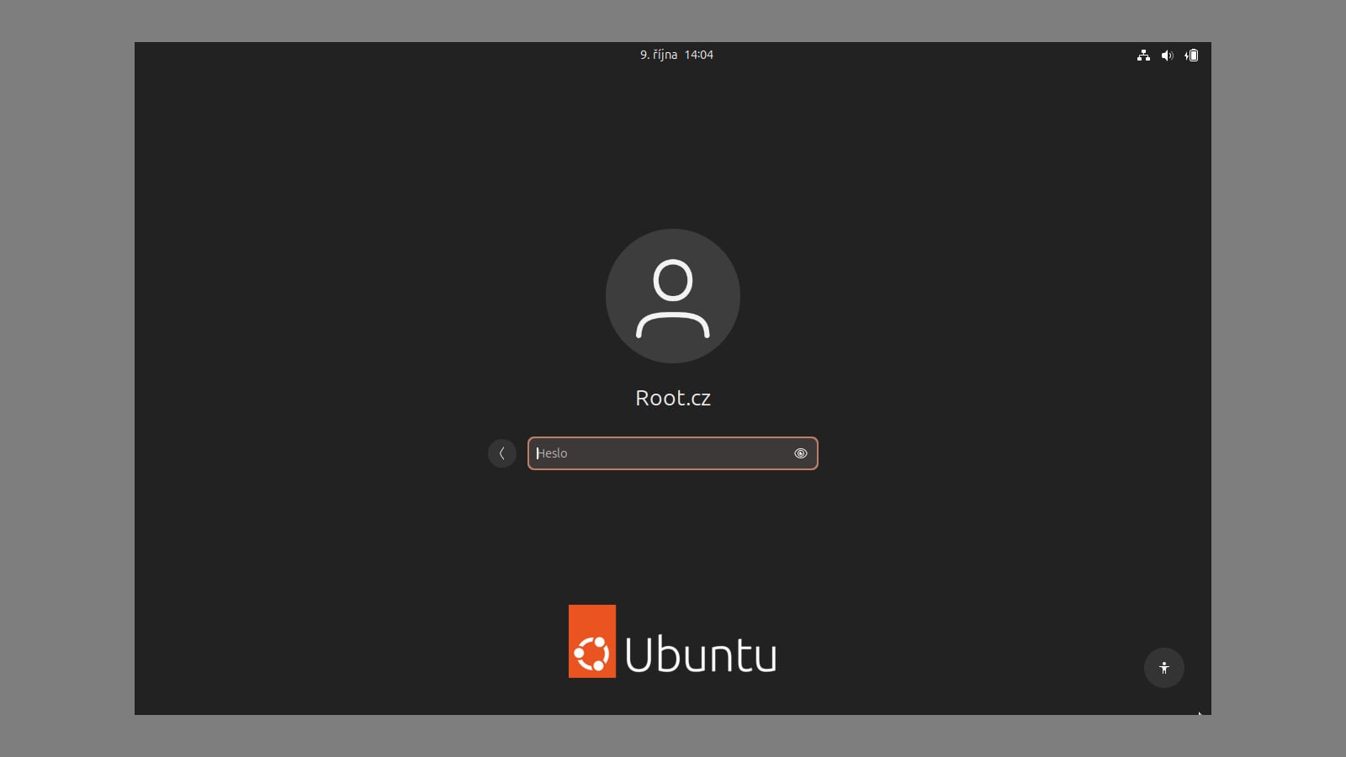Click the battery charging status icon

click(1191, 56)
